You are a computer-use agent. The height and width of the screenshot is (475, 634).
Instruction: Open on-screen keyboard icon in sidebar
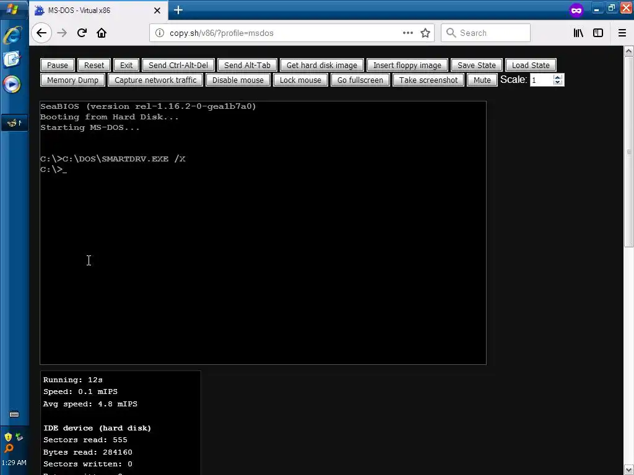(x=14, y=414)
